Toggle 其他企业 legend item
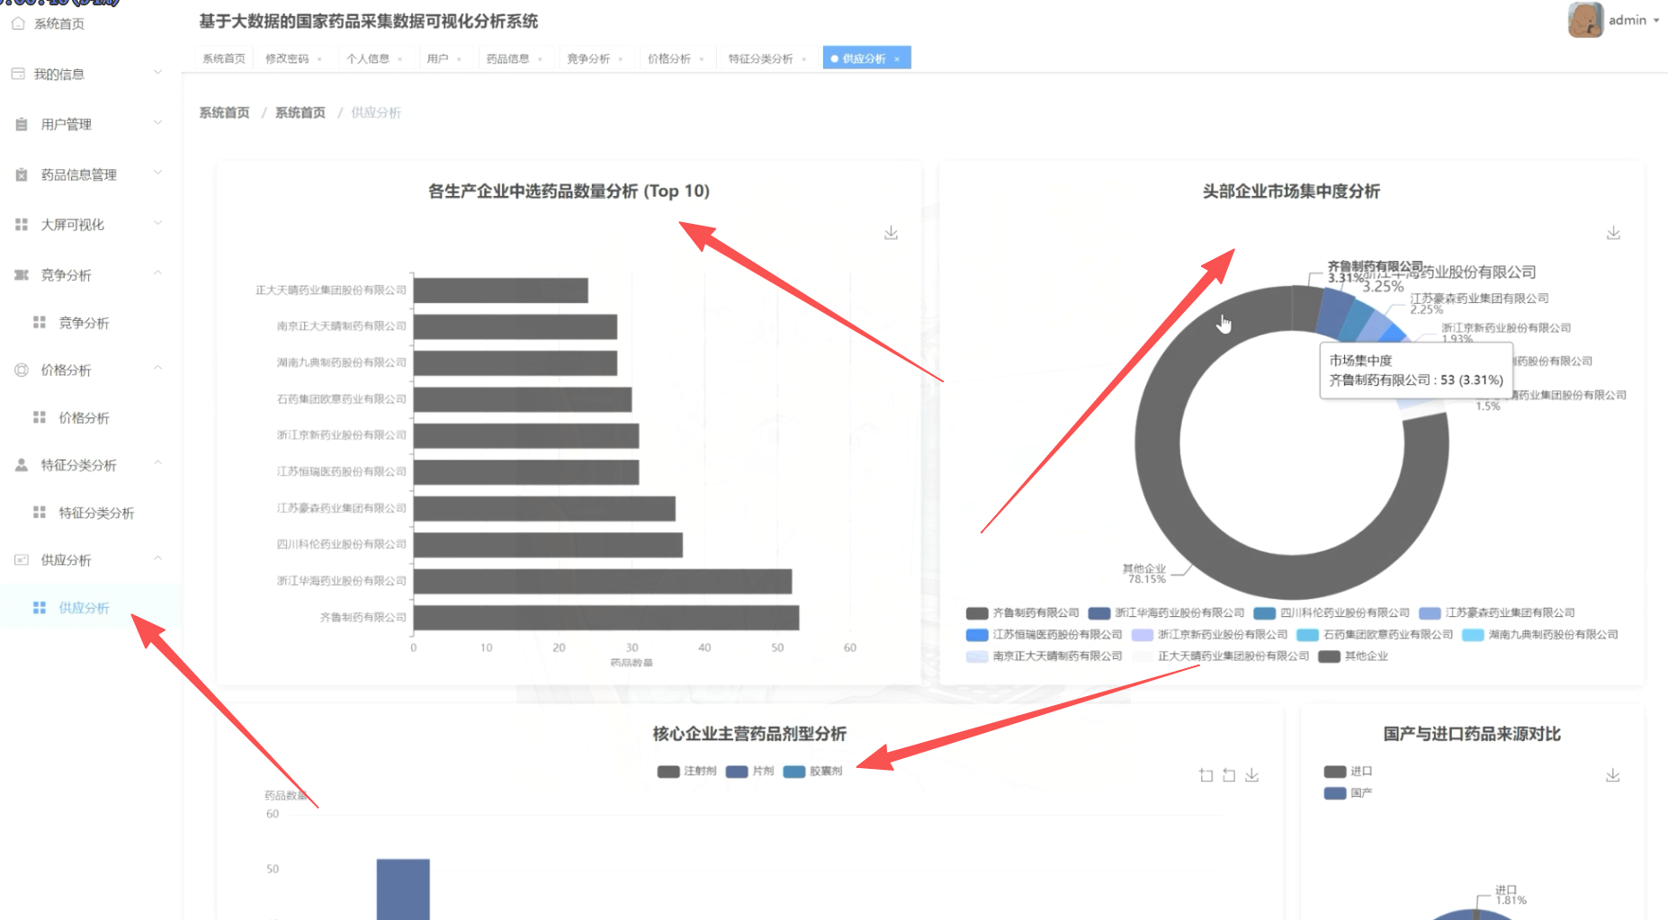 1353,657
